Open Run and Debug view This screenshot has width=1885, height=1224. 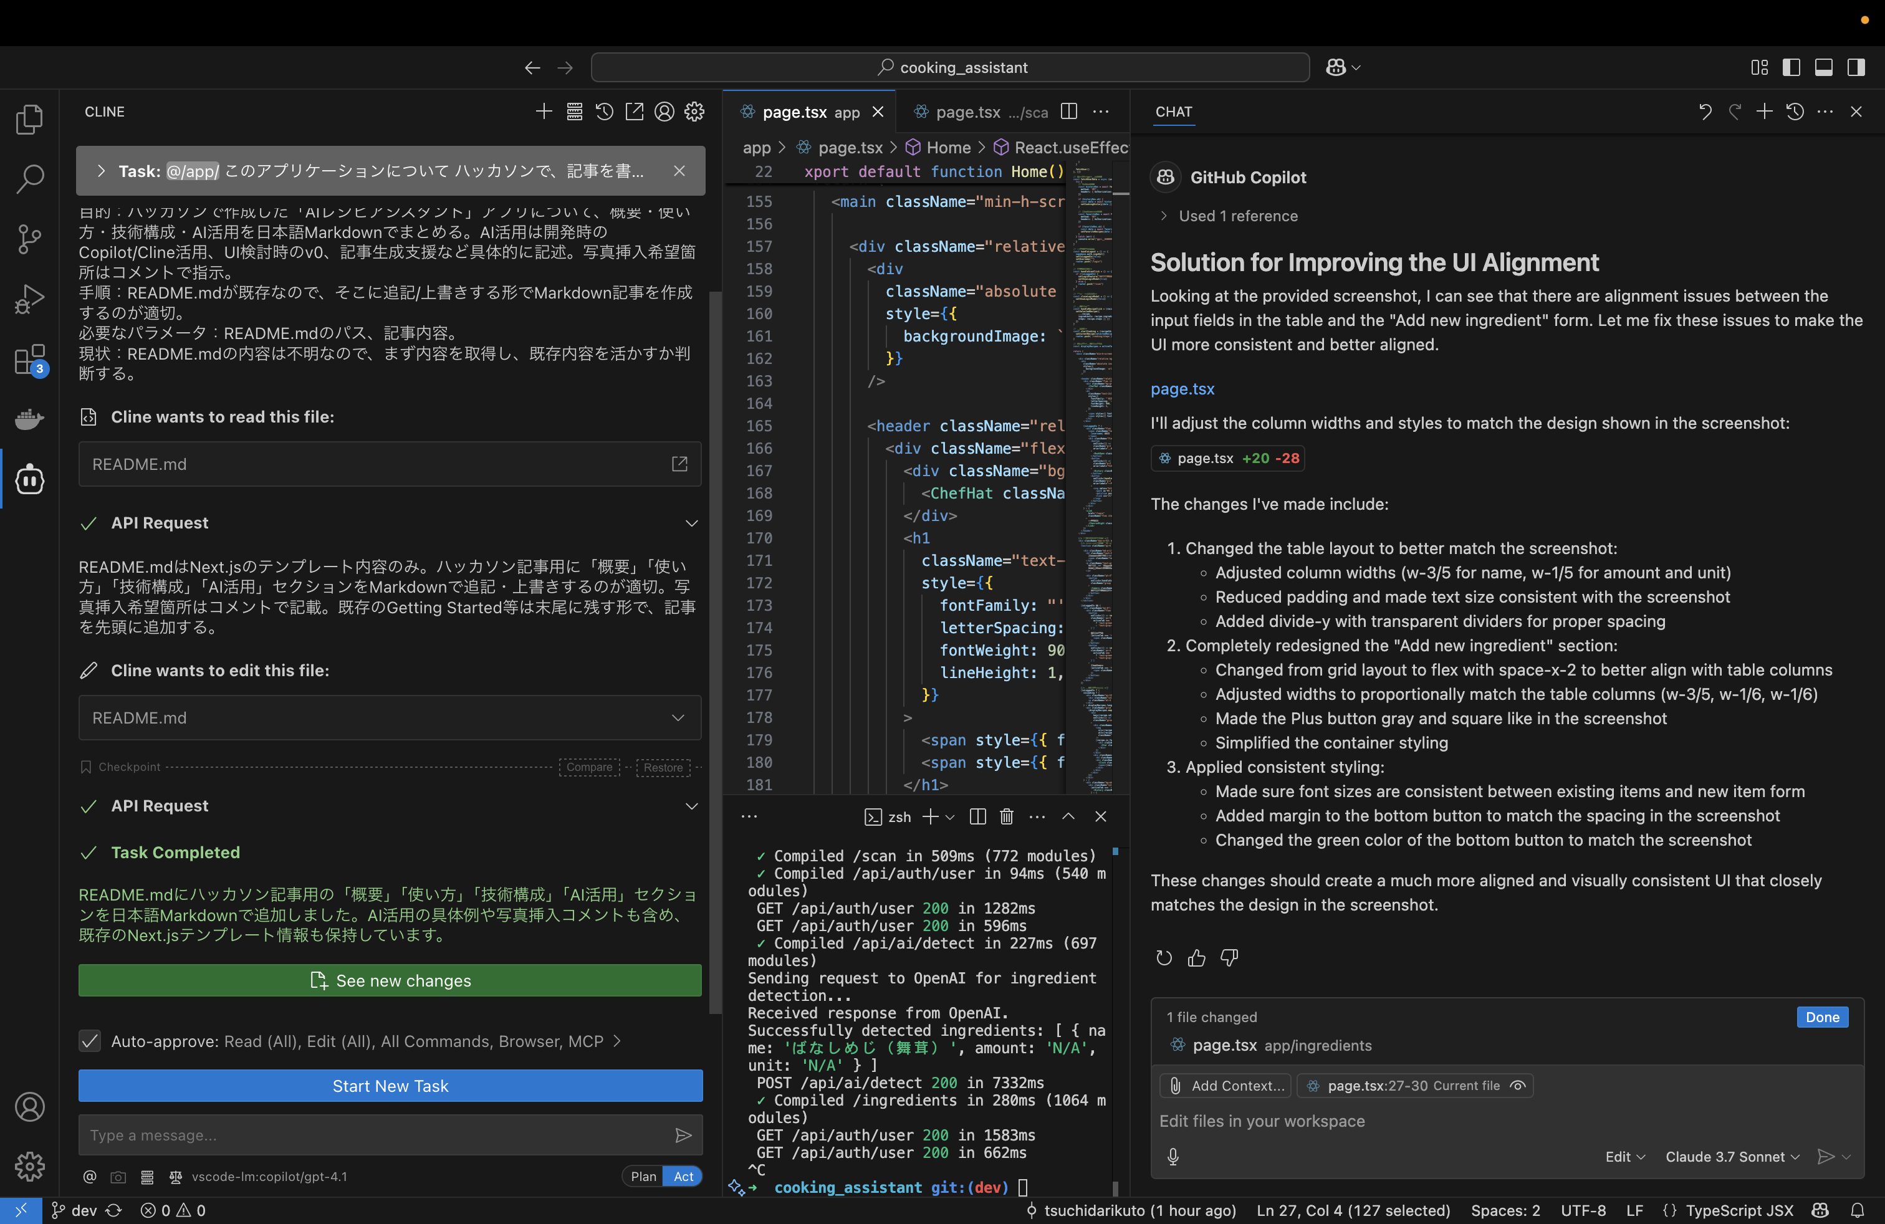[29, 299]
